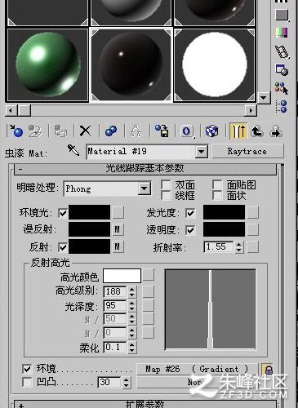Image resolution: width=298 pixels, height=408 pixels.
Task: Select the green sphere material slot
Action: (47, 64)
